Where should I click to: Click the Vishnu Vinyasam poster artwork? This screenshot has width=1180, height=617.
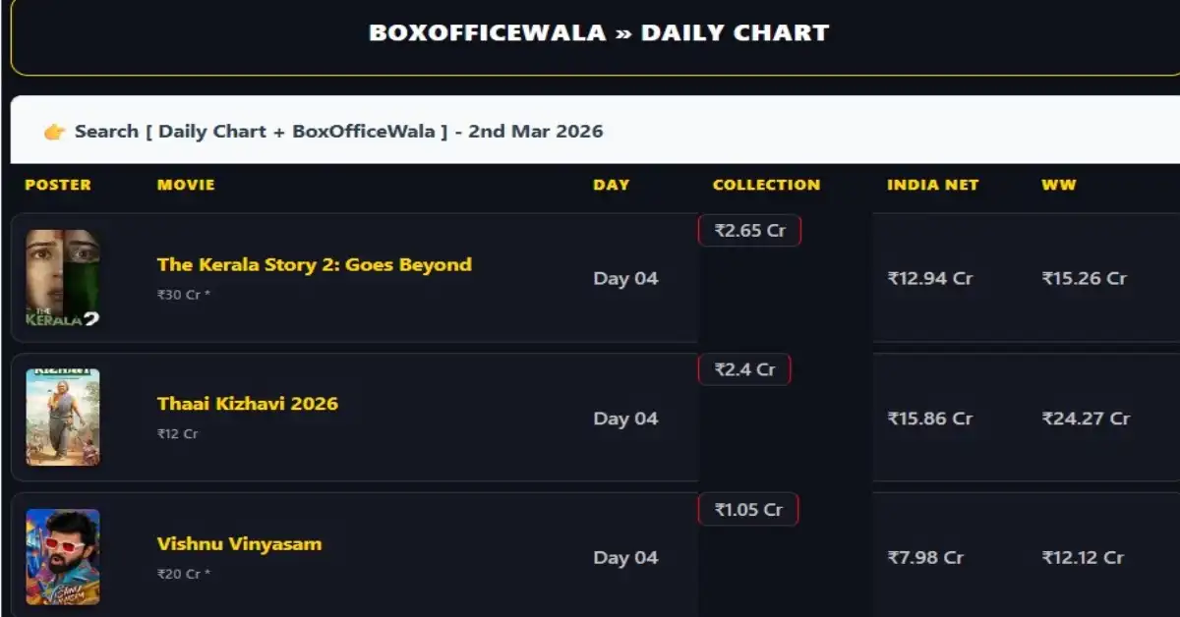coord(63,557)
